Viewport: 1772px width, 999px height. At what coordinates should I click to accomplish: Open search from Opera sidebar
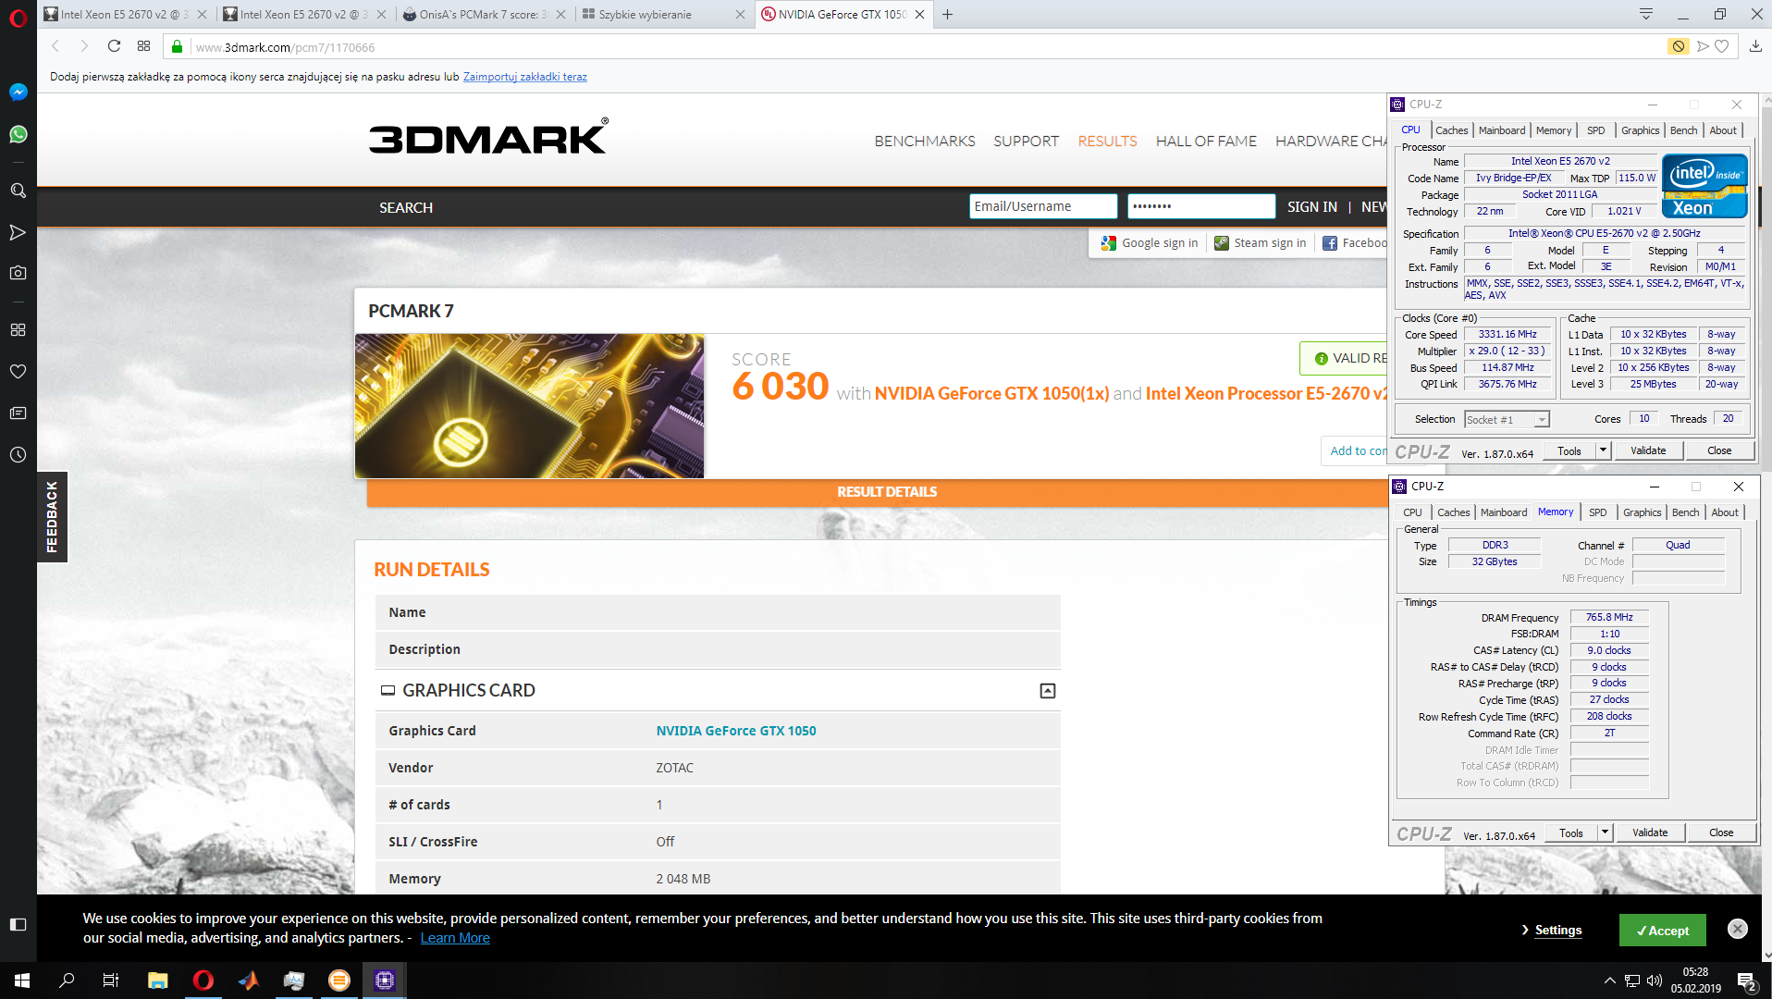[18, 191]
